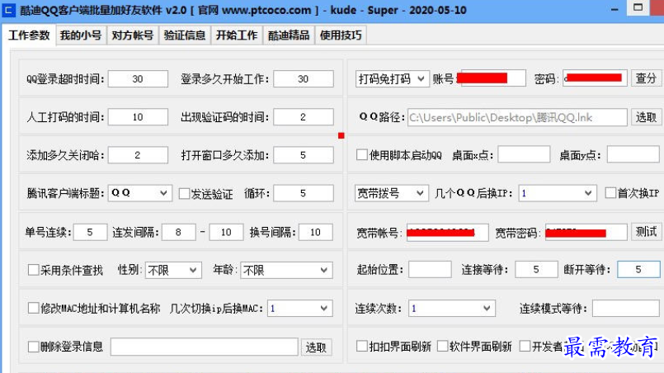Screen dimensions: 664x373
Task: Click the 连续模式等待 input field
Action: pyautogui.click(x=626, y=308)
